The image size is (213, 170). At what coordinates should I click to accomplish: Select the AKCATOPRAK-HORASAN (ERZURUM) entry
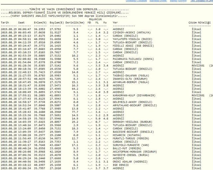coord(134,151)
